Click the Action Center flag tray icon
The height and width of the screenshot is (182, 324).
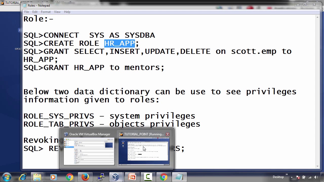coord(298,177)
